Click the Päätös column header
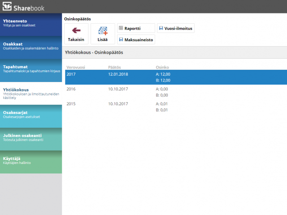Image resolution: width=287 pixels, height=215 pixels. pos(114,67)
